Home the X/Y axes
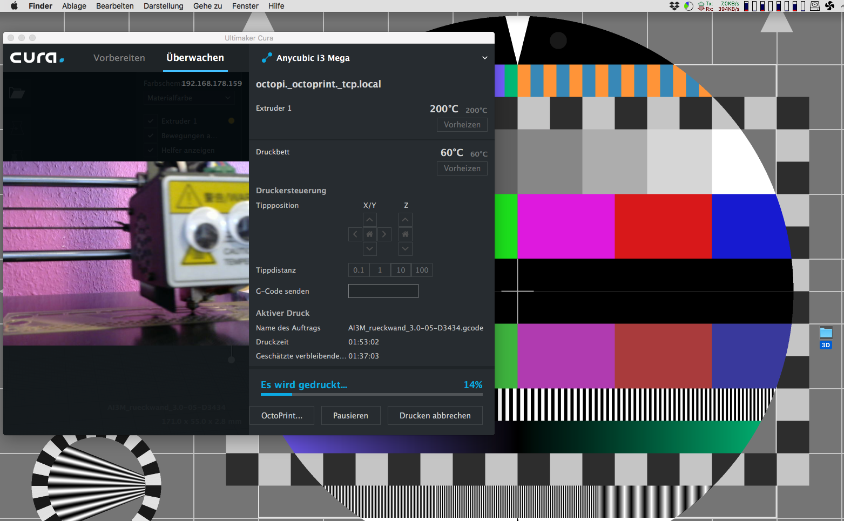 pyautogui.click(x=369, y=234)
